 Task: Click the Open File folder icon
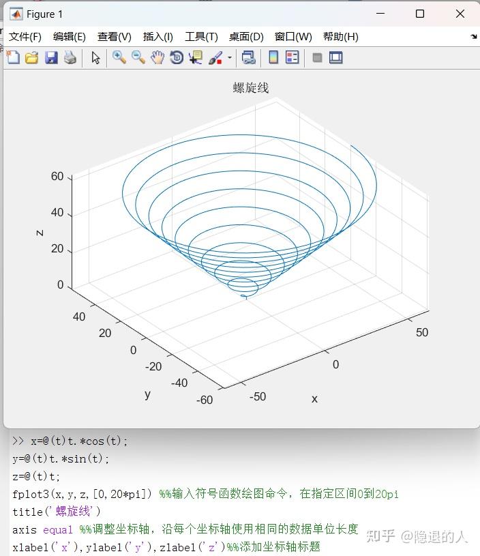[32, 57]
